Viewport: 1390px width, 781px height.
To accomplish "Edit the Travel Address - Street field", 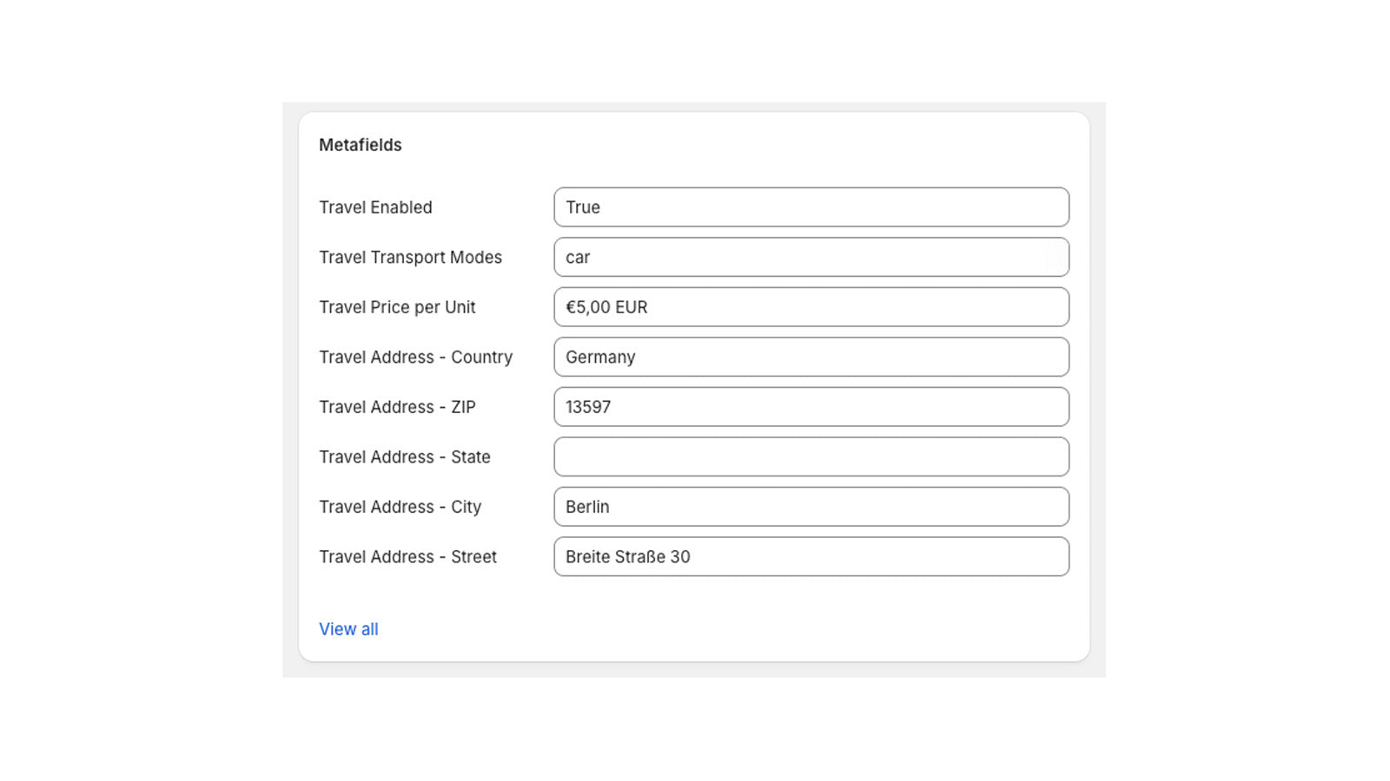I will click(811, 556).
